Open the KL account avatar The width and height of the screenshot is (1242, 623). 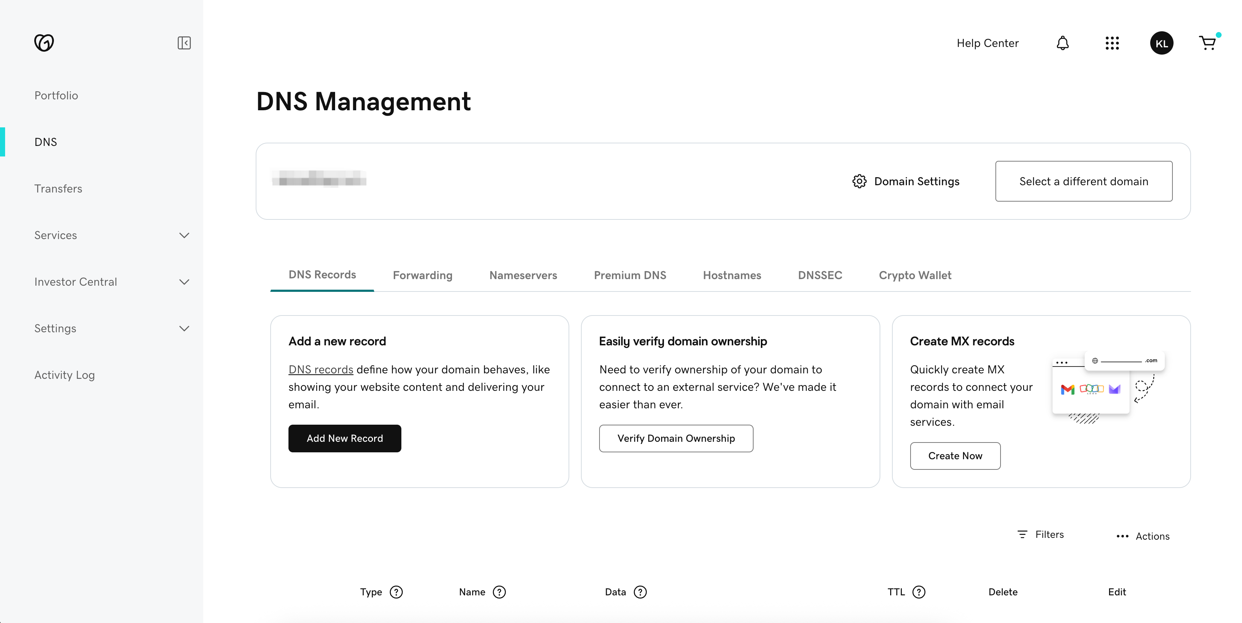click(x=1162, y=43)
